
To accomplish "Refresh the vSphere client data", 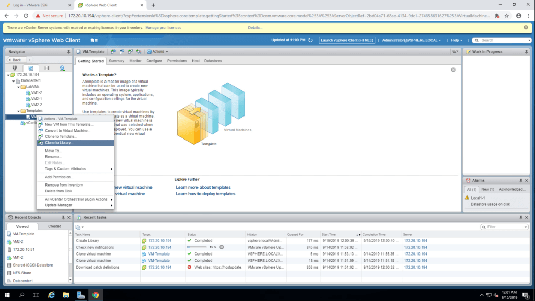I will [310, 40].
